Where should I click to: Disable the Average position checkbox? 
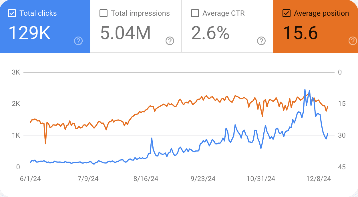pyautogui.click(x=287, y=13)
